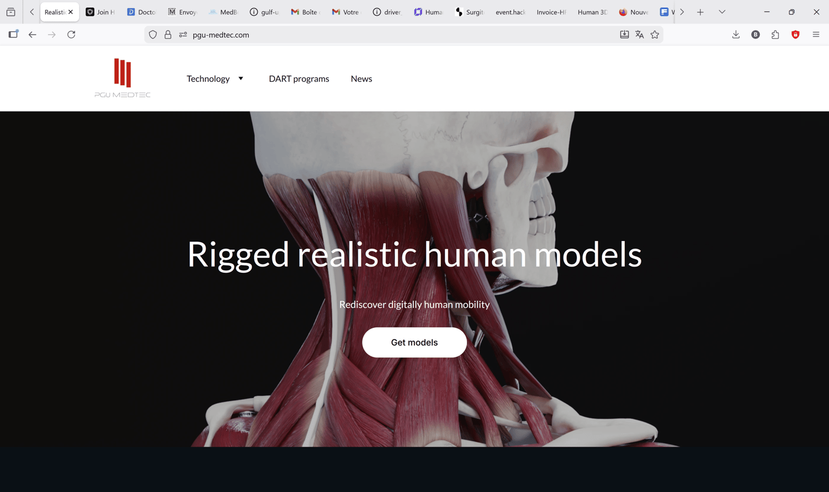
Task: Open Firefox hamburger application menu
Action: pos(816,35)
